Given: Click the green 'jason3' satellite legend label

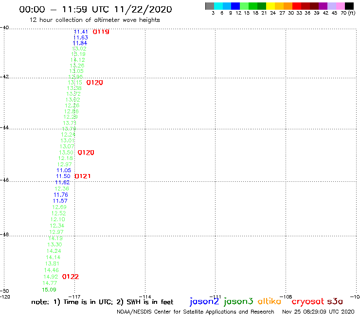Looking at the screenshot, I should click(x=238, y=301).
